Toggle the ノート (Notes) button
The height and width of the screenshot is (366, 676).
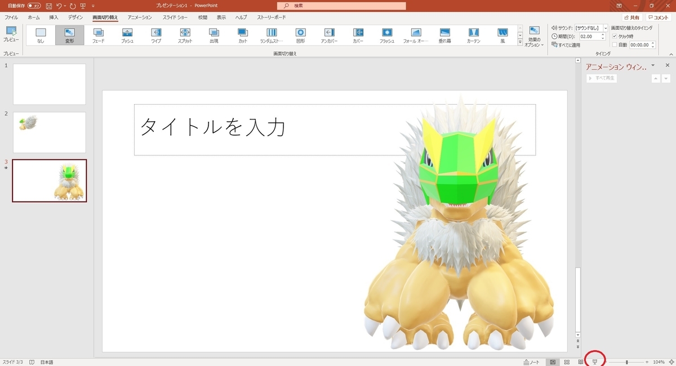(x=531, y=361)
